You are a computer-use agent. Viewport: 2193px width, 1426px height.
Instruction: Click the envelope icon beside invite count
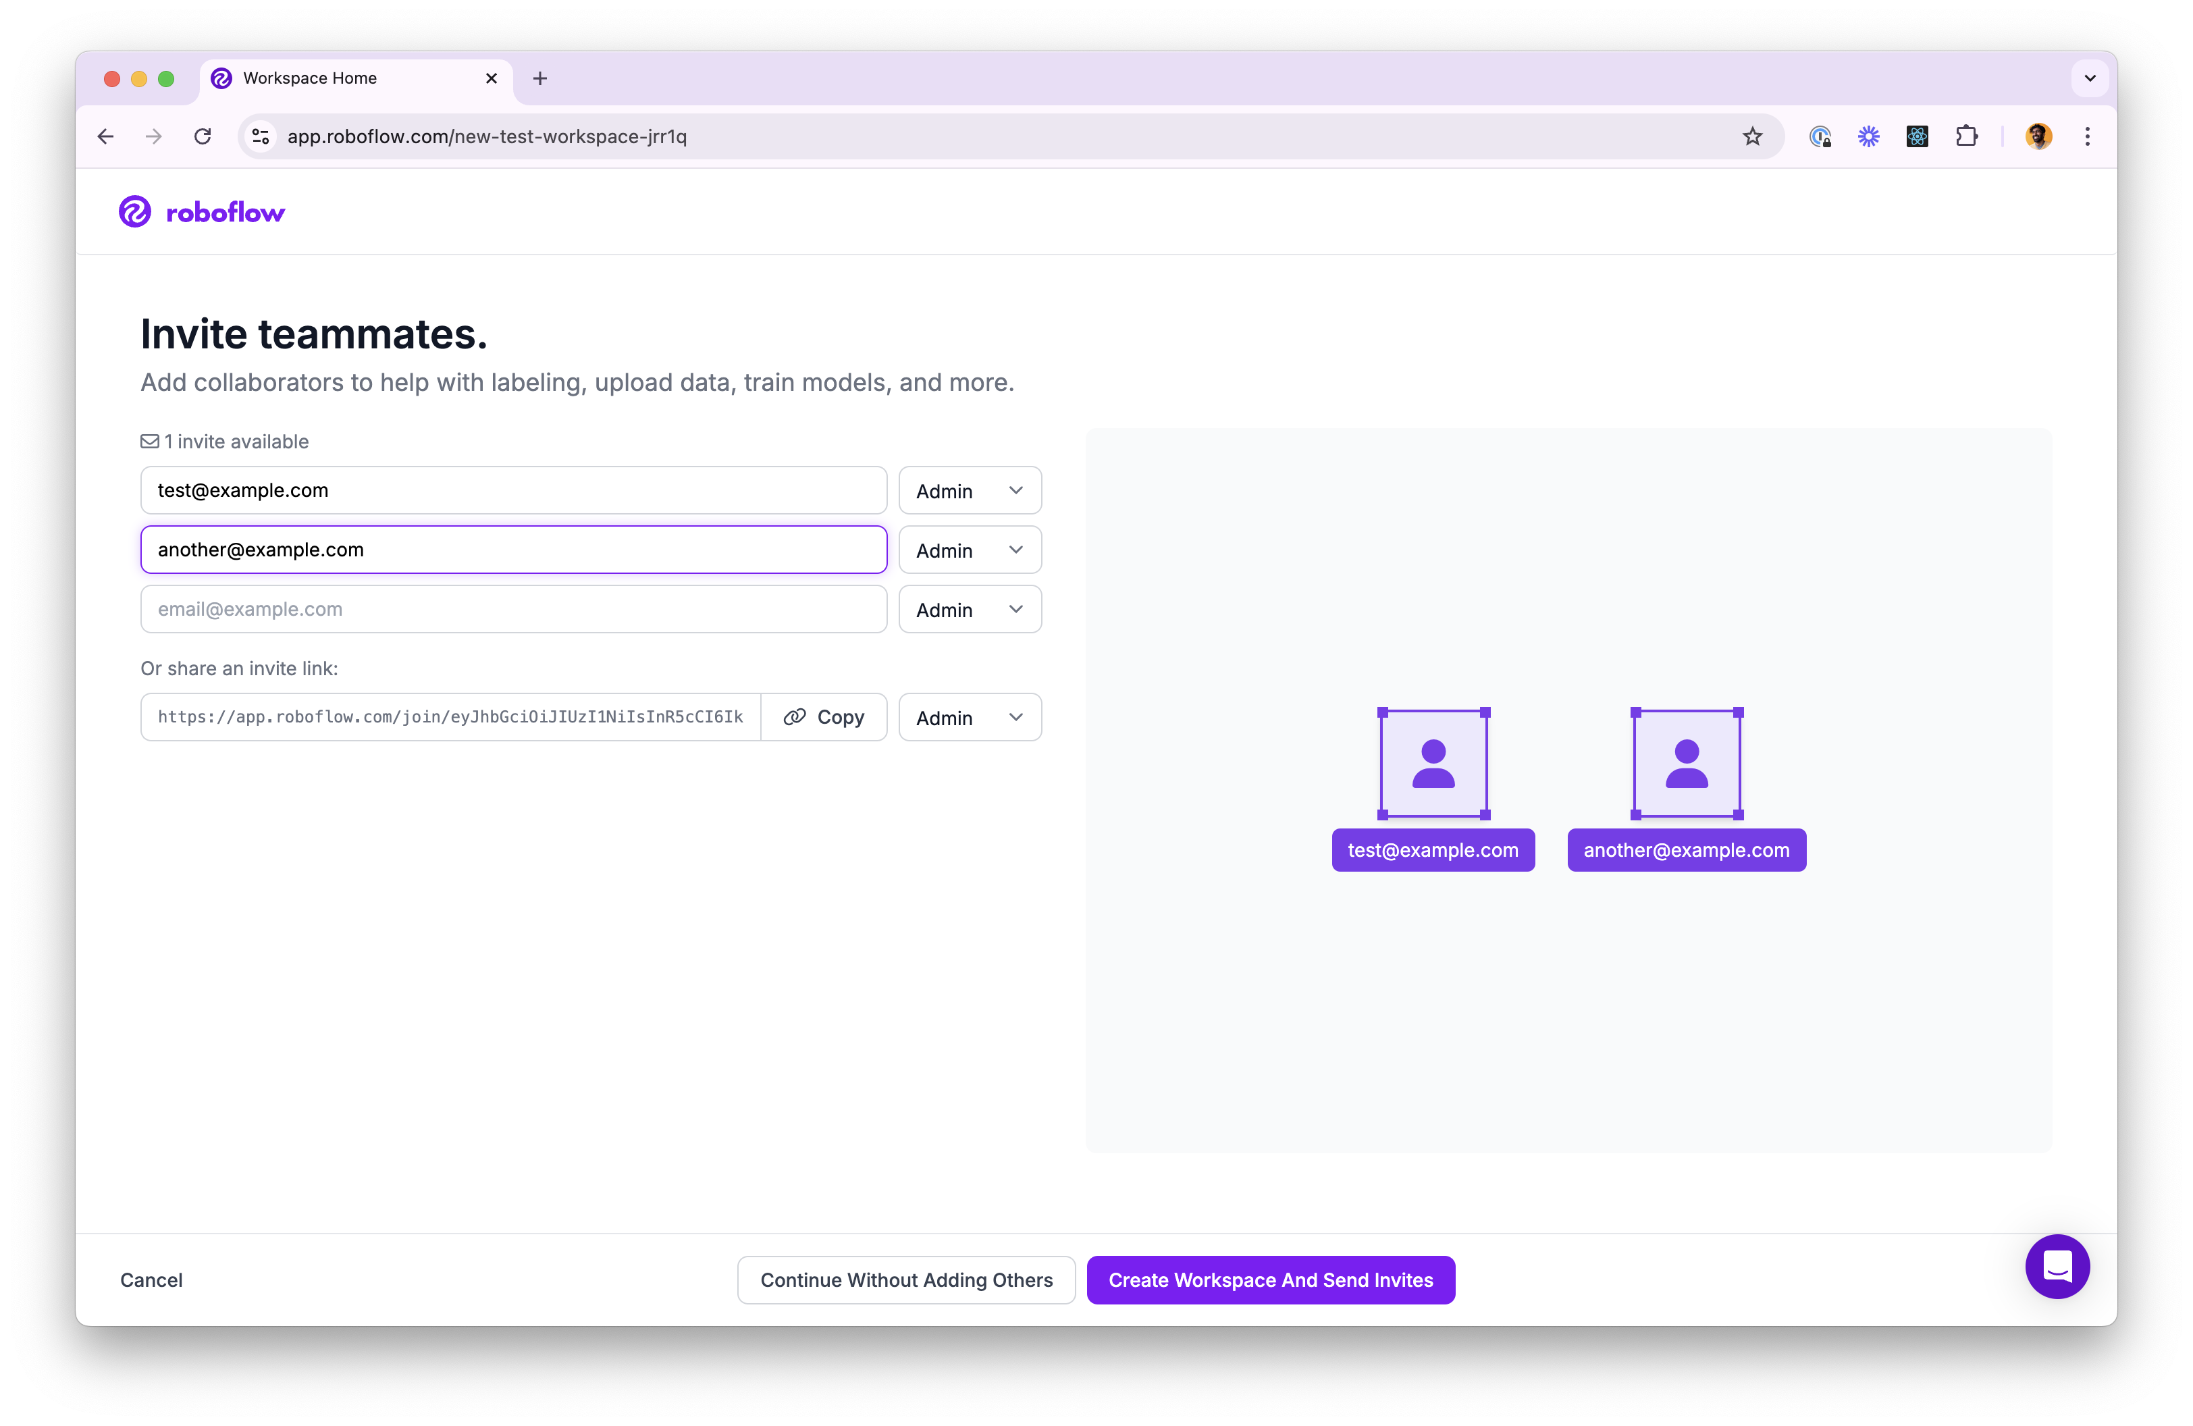(149, 442)
